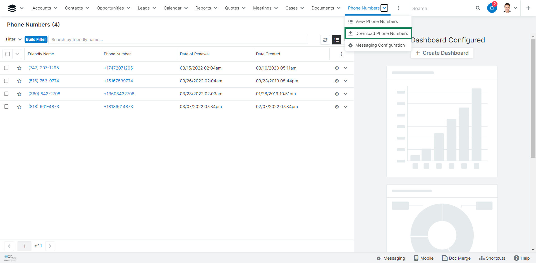536x263 pixels.
Task: Expand row actions for (747) 207-1295
Action: coord(346,68)
